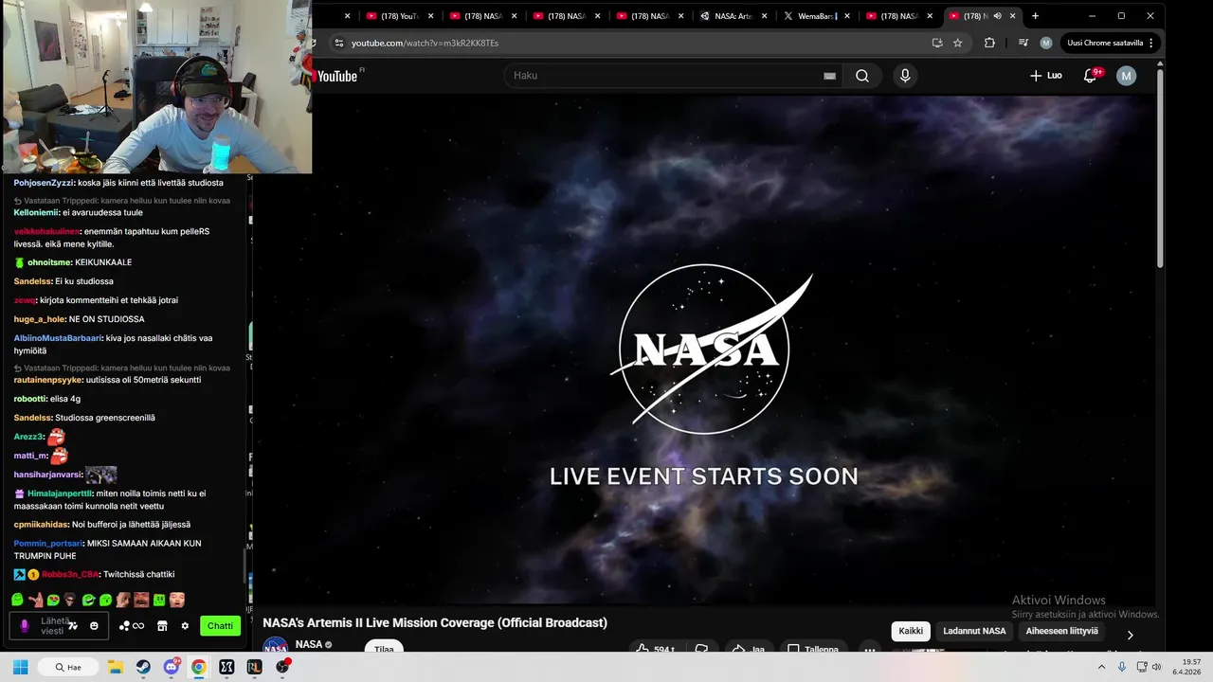
Task: Click the YouTube page vertical scrollbar
Action: 1160,170
